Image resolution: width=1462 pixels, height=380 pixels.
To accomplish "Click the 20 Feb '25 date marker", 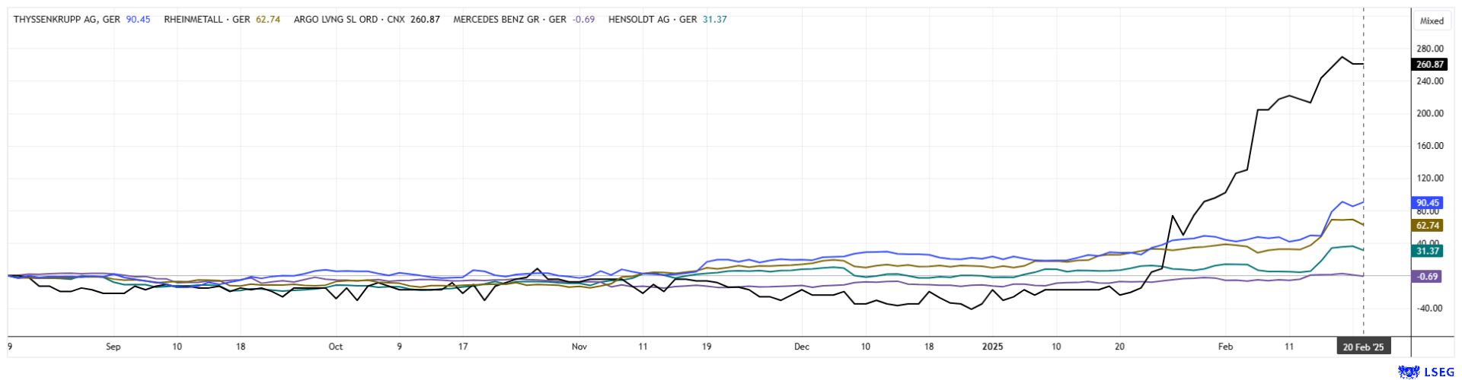I will (x=1363, y=347).
